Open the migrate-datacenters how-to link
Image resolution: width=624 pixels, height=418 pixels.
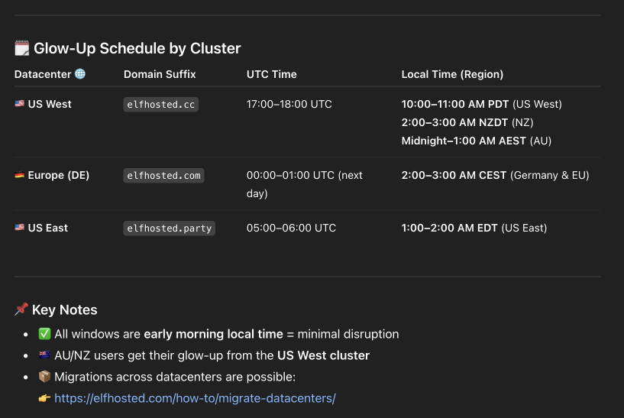pos(195,398)
